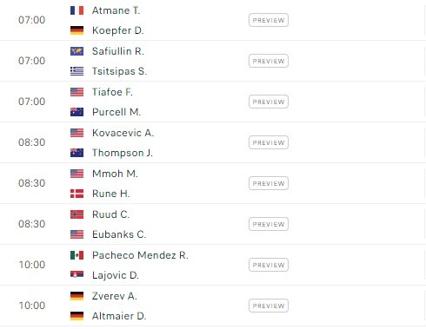The image size is (426, 329).
Task: Select player name Tiafoe F.
Action: [x=112, y=92]
